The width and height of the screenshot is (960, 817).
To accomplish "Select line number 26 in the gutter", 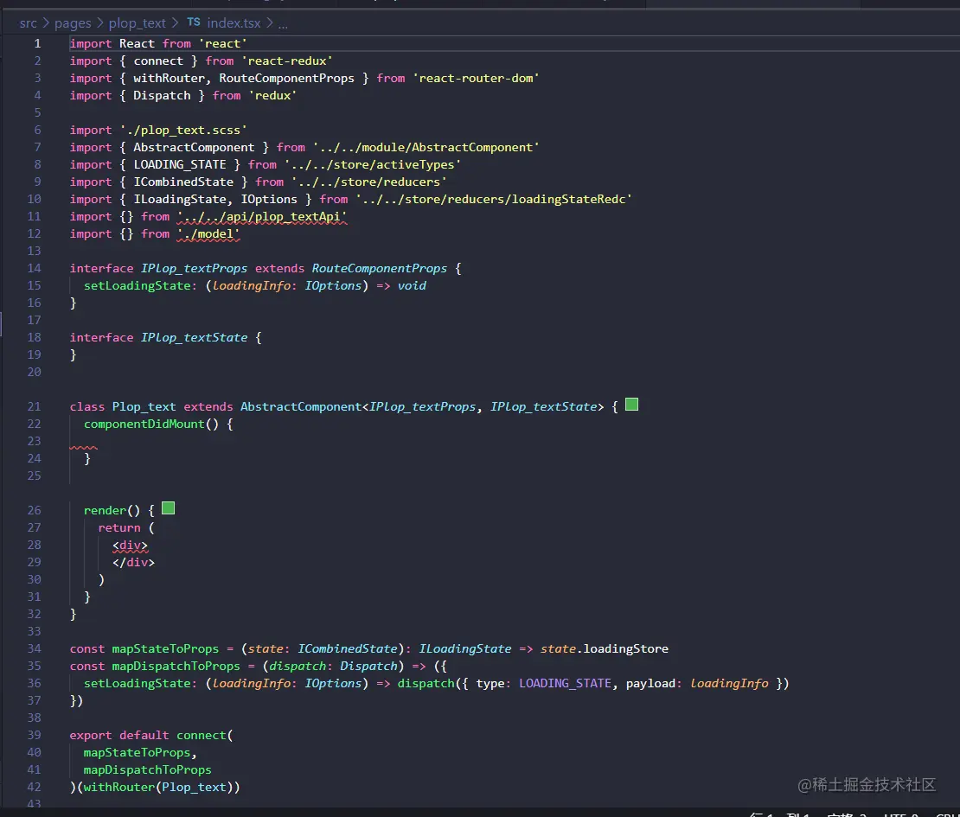I will pyautogui.click(x=35, y=510).
